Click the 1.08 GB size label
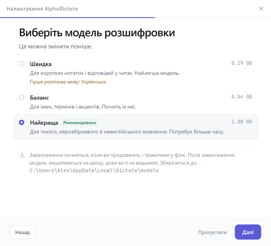This screenshot has height=246, width=271. (x=242, y=122)
